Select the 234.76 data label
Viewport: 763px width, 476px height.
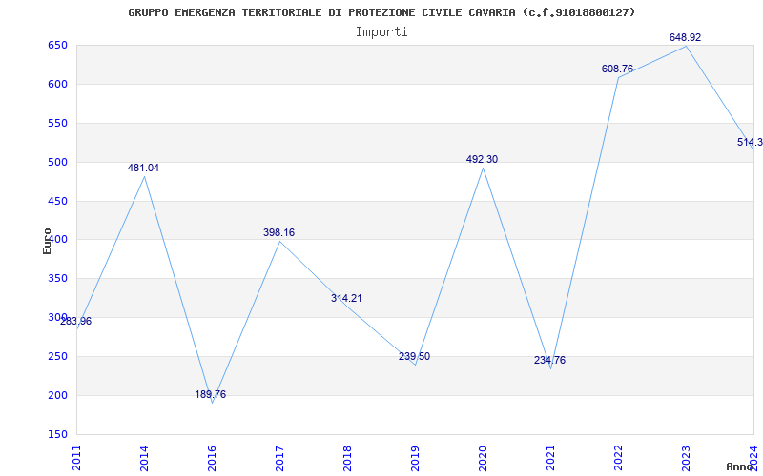click(x=549, y=361)
